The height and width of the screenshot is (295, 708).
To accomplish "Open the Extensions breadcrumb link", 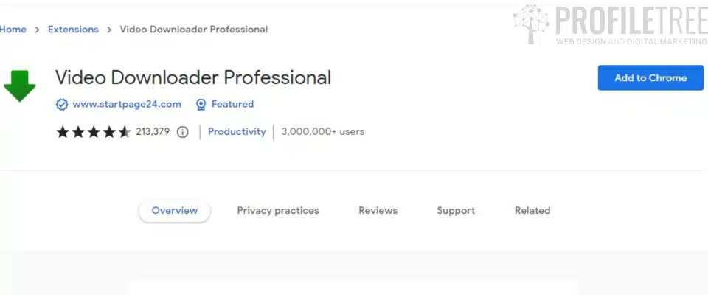I will point(73,29).
